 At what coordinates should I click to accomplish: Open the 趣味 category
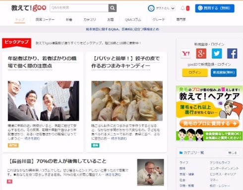(182, 169)
